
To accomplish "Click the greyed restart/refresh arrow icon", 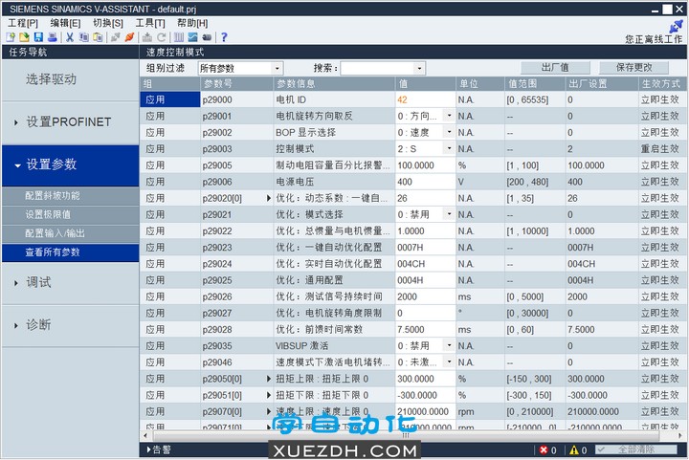I will click(162, 37).
